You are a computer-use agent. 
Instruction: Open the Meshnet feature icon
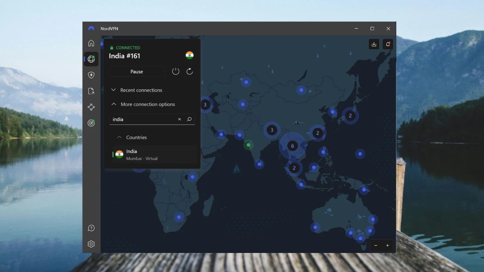[91, 107]
